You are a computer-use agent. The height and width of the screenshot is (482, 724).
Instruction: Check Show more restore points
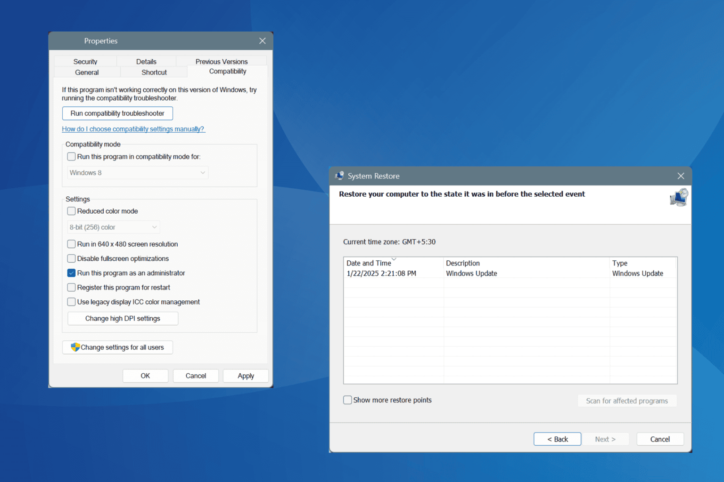point(348,400)
